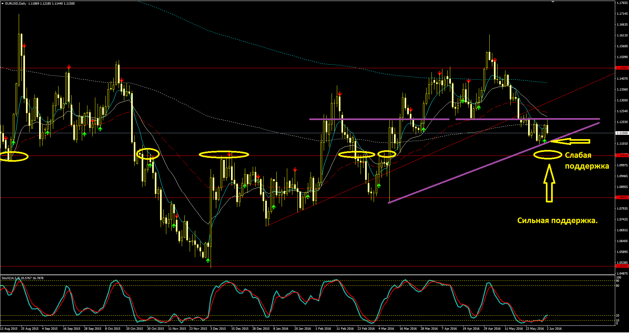The width and height of the screenshot is (629, 333).
Task: Click the OHLC values 1.11869 1.12185 1.11440 1.11500
Action: (x=51, y=3)
